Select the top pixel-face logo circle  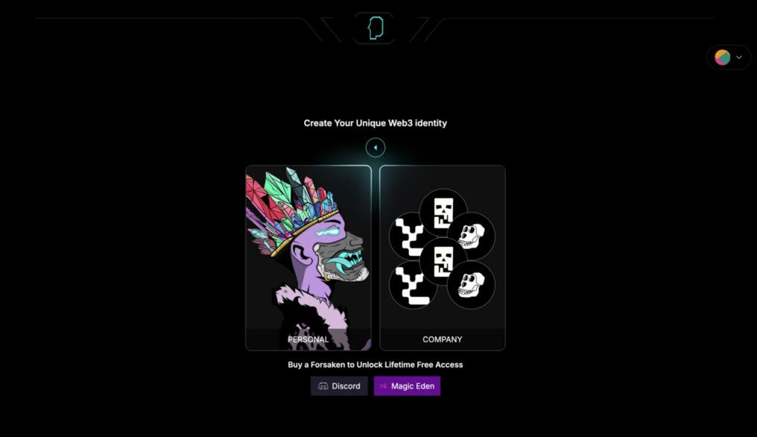point(443,213)
